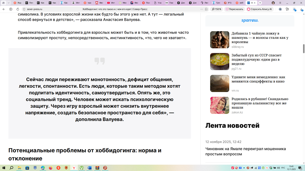
Task: Close the active Хо tab
Action: (x=255, y=3)
